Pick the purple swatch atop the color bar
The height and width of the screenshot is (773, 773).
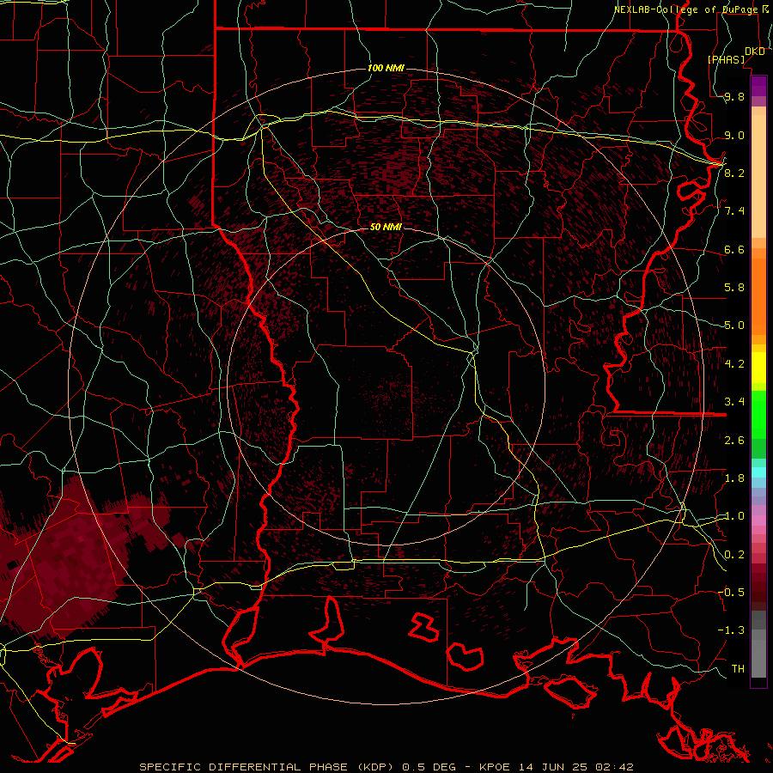(x=758, y=87)
